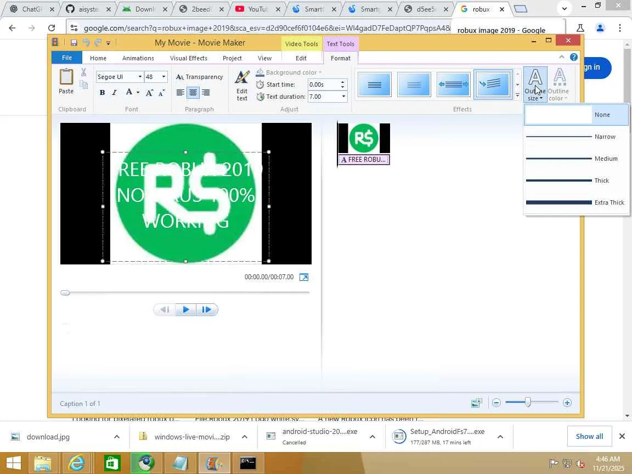Switch to the Project ribbon tab
This screenshot has width=632, height=474.
click(x=232, y=58)
